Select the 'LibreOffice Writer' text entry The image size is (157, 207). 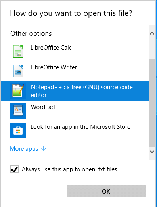[54, 67]
